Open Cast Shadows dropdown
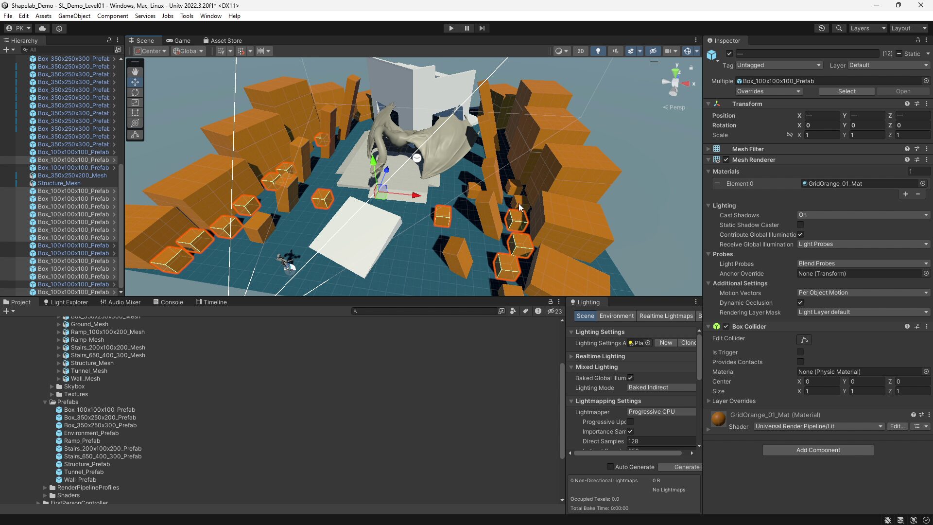The image size is (933, 525). tap(863, 215)
